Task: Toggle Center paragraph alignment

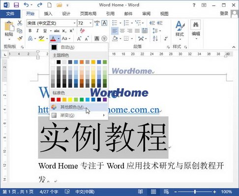Action: [x=122, y=30]
